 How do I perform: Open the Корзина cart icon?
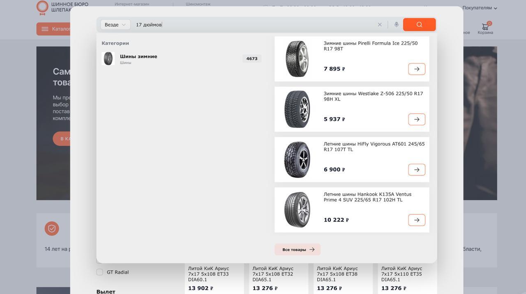click(485, 28)
